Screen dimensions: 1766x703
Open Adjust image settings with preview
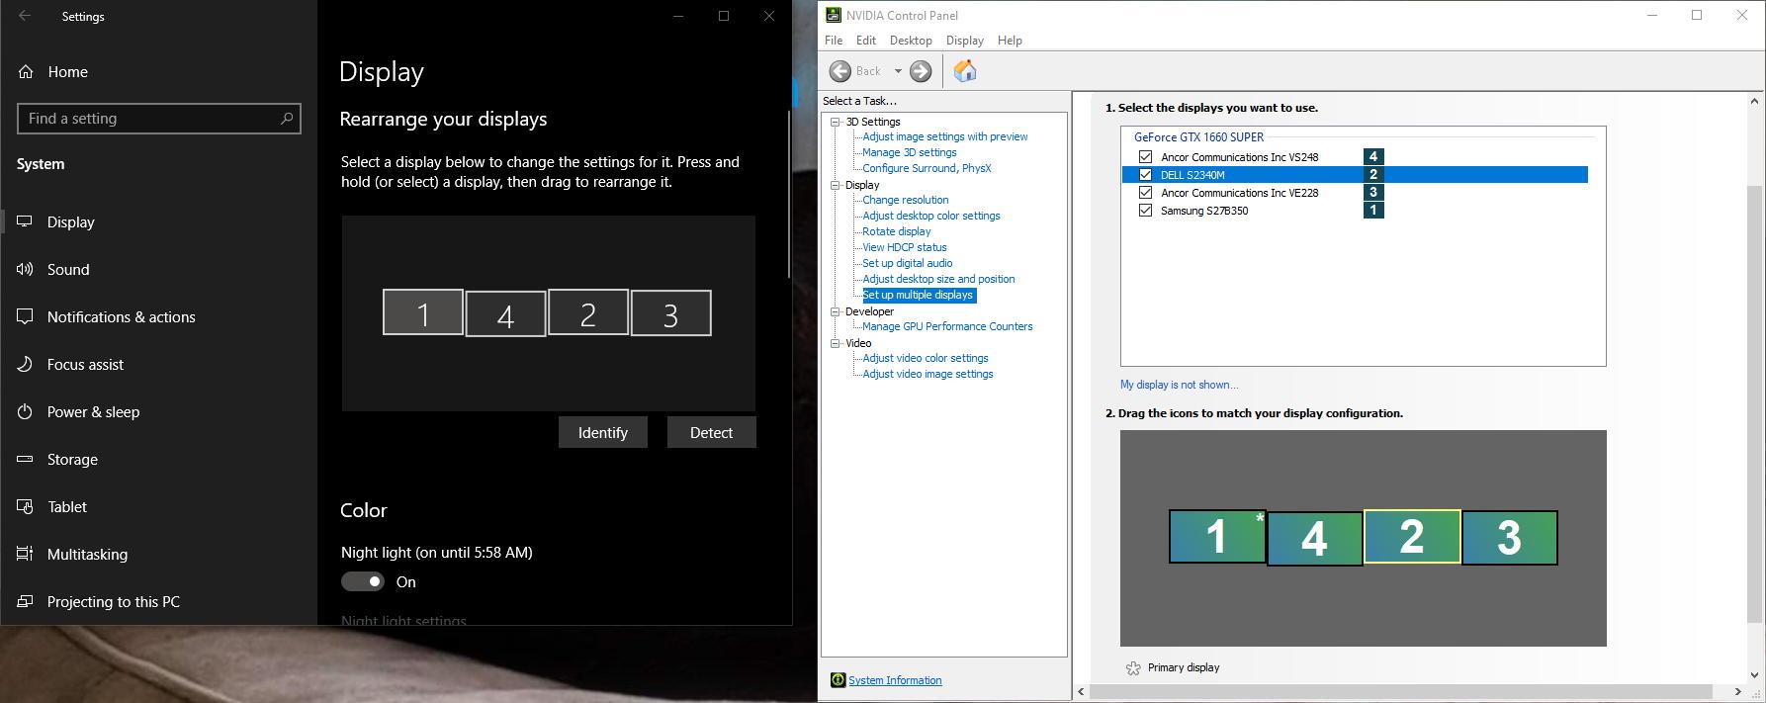944,136
